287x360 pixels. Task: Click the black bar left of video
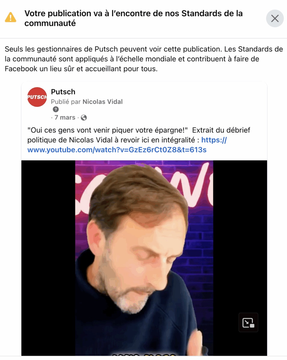48,258
